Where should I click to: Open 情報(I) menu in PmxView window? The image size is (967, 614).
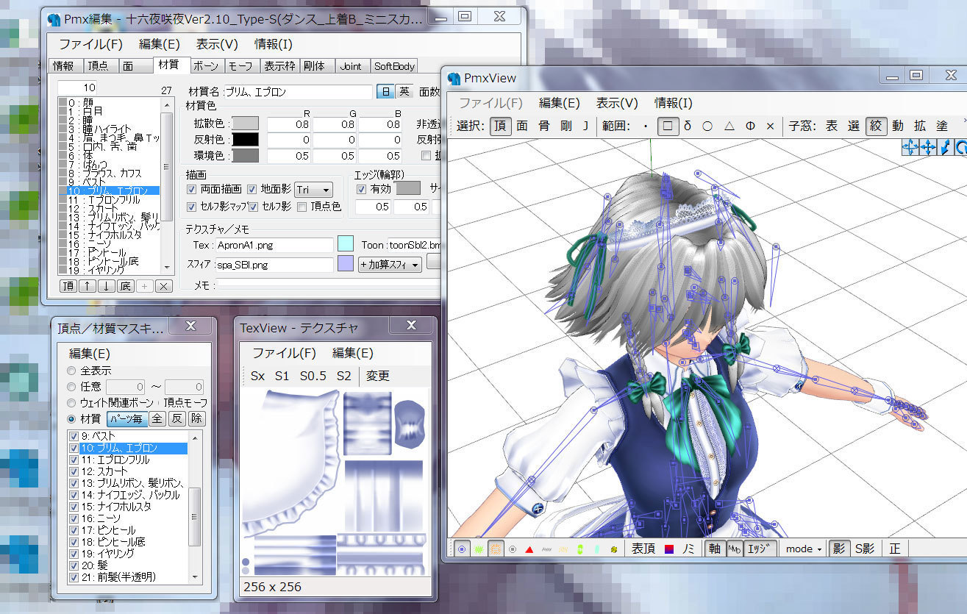[x=674, y=103]
